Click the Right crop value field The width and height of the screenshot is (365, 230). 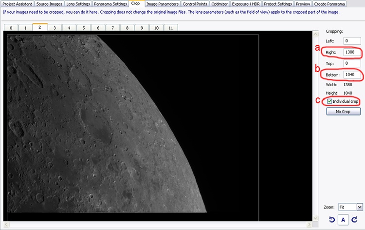(x=351, y=52)
